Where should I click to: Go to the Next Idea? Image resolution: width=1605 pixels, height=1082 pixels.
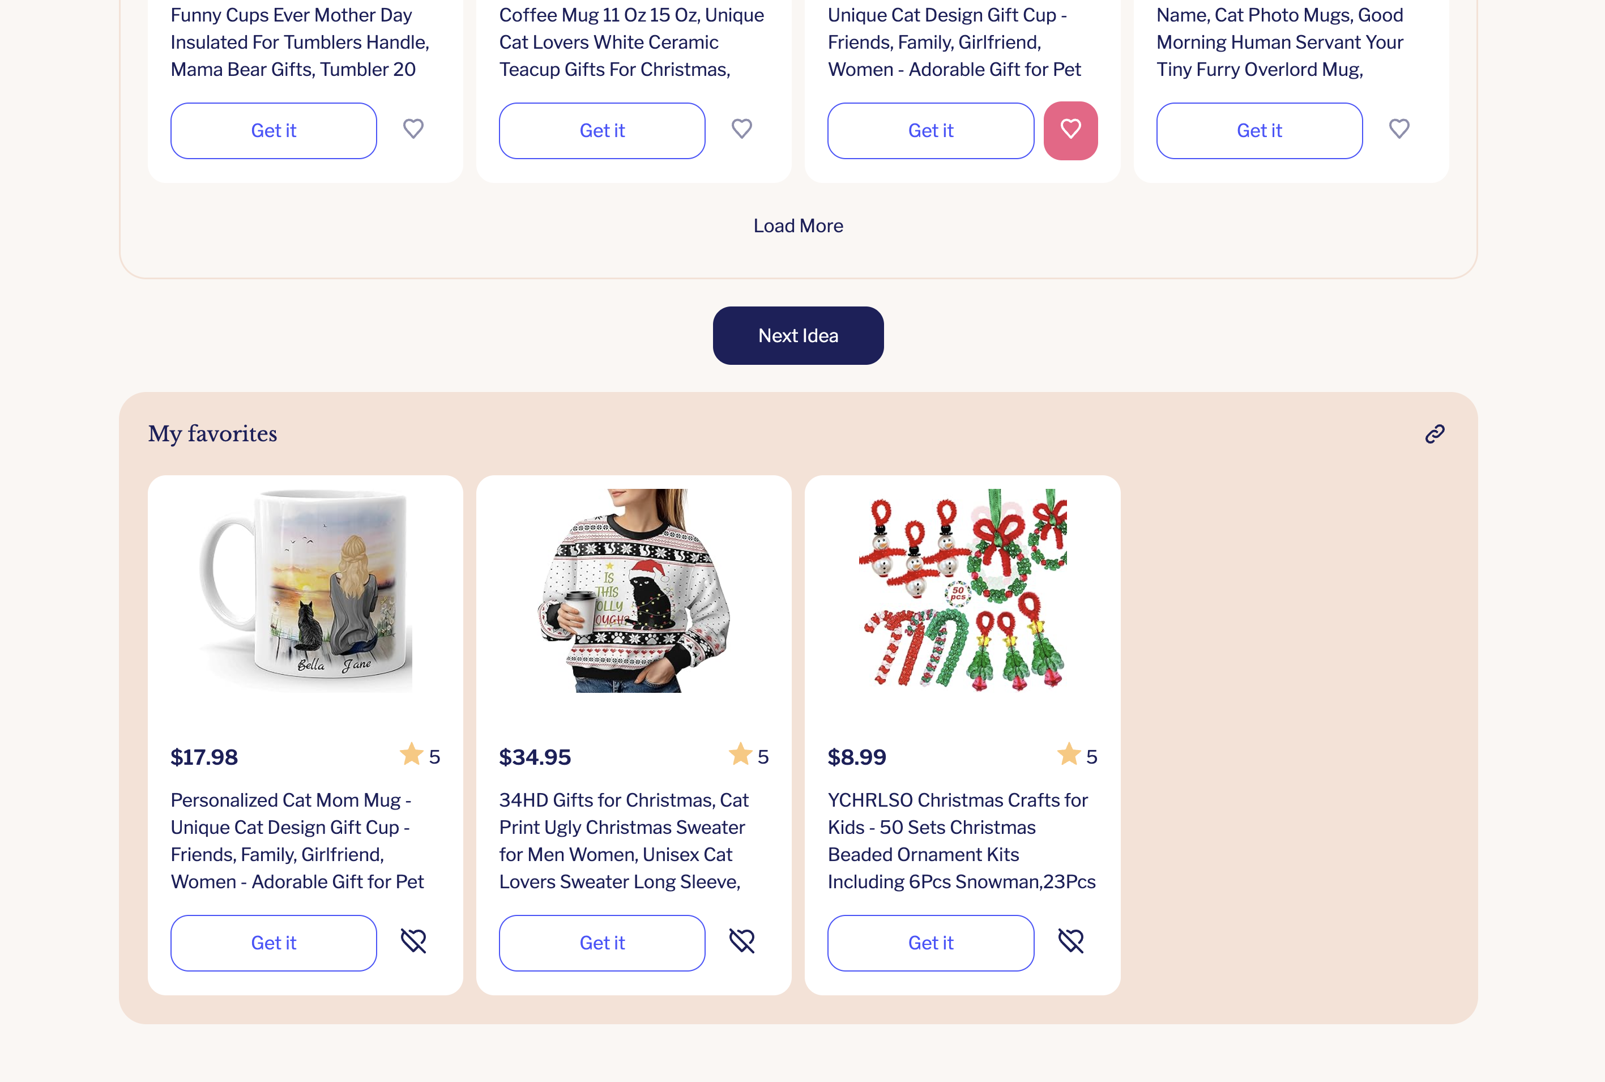pos(798,335)
